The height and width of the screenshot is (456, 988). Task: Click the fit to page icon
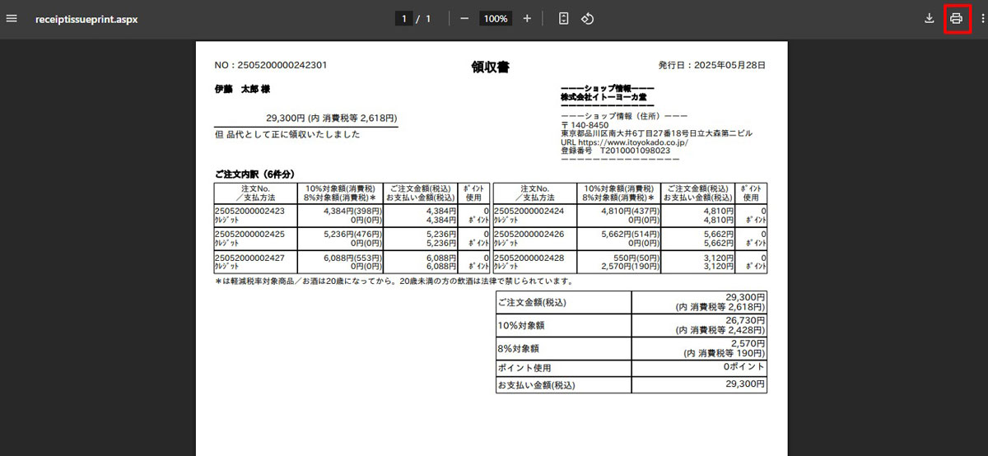point(564,18)
